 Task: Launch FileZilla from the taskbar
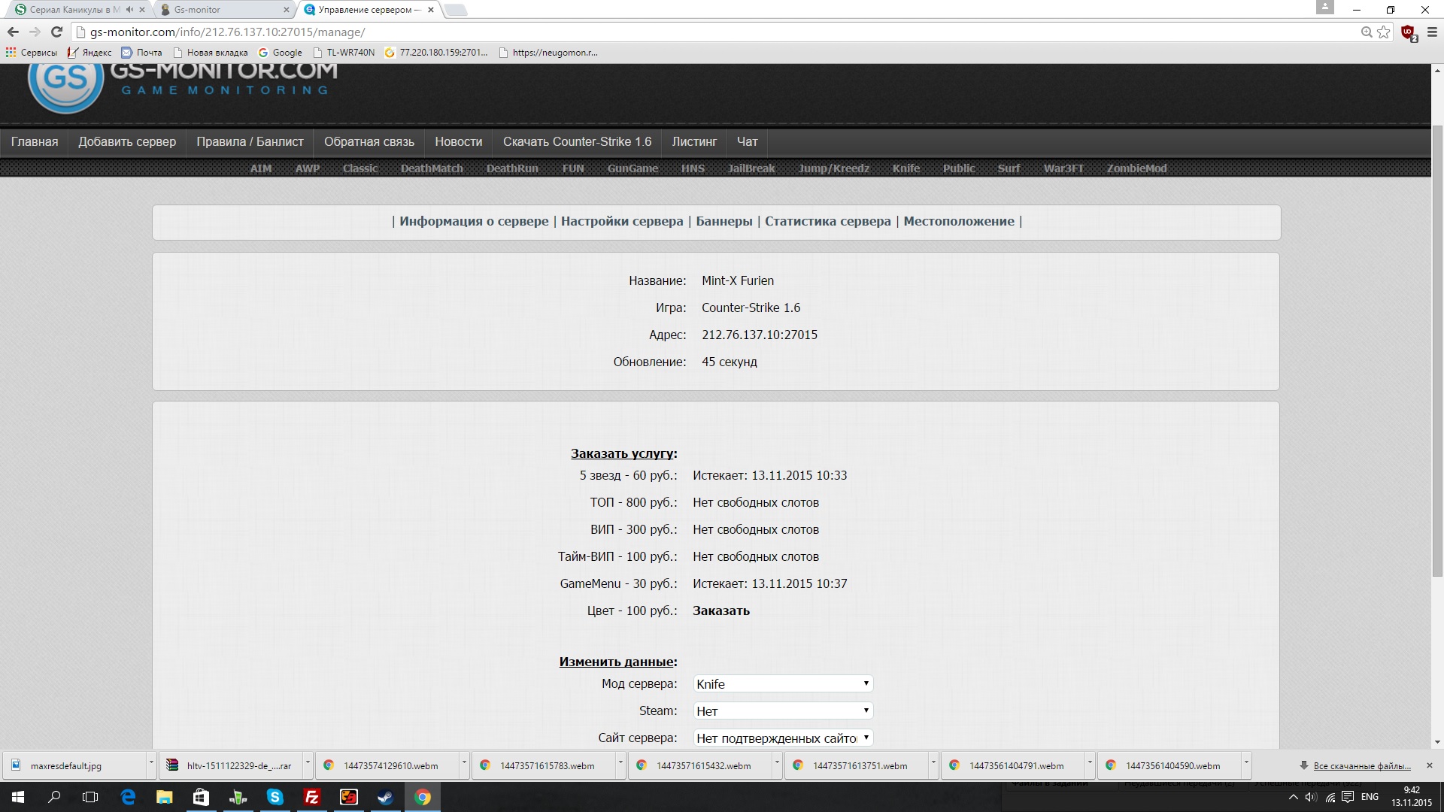311,797
